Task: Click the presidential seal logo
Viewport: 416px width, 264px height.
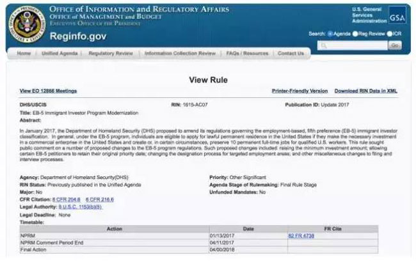Action: (25, 25)
